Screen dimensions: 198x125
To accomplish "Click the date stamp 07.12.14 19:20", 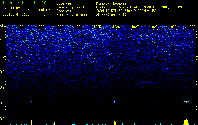I will 16,14.
